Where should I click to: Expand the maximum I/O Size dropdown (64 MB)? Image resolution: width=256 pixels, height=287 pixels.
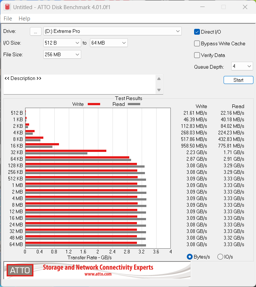point(109,43)
